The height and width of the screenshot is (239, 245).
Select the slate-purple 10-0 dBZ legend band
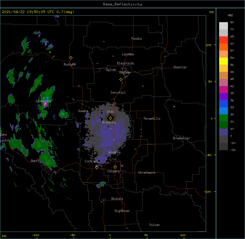223,132
